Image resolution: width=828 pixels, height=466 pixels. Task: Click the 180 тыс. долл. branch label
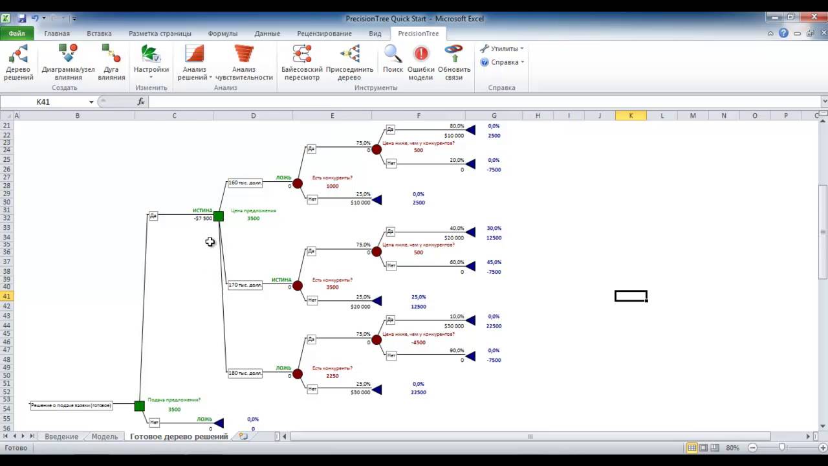point(245,373)
